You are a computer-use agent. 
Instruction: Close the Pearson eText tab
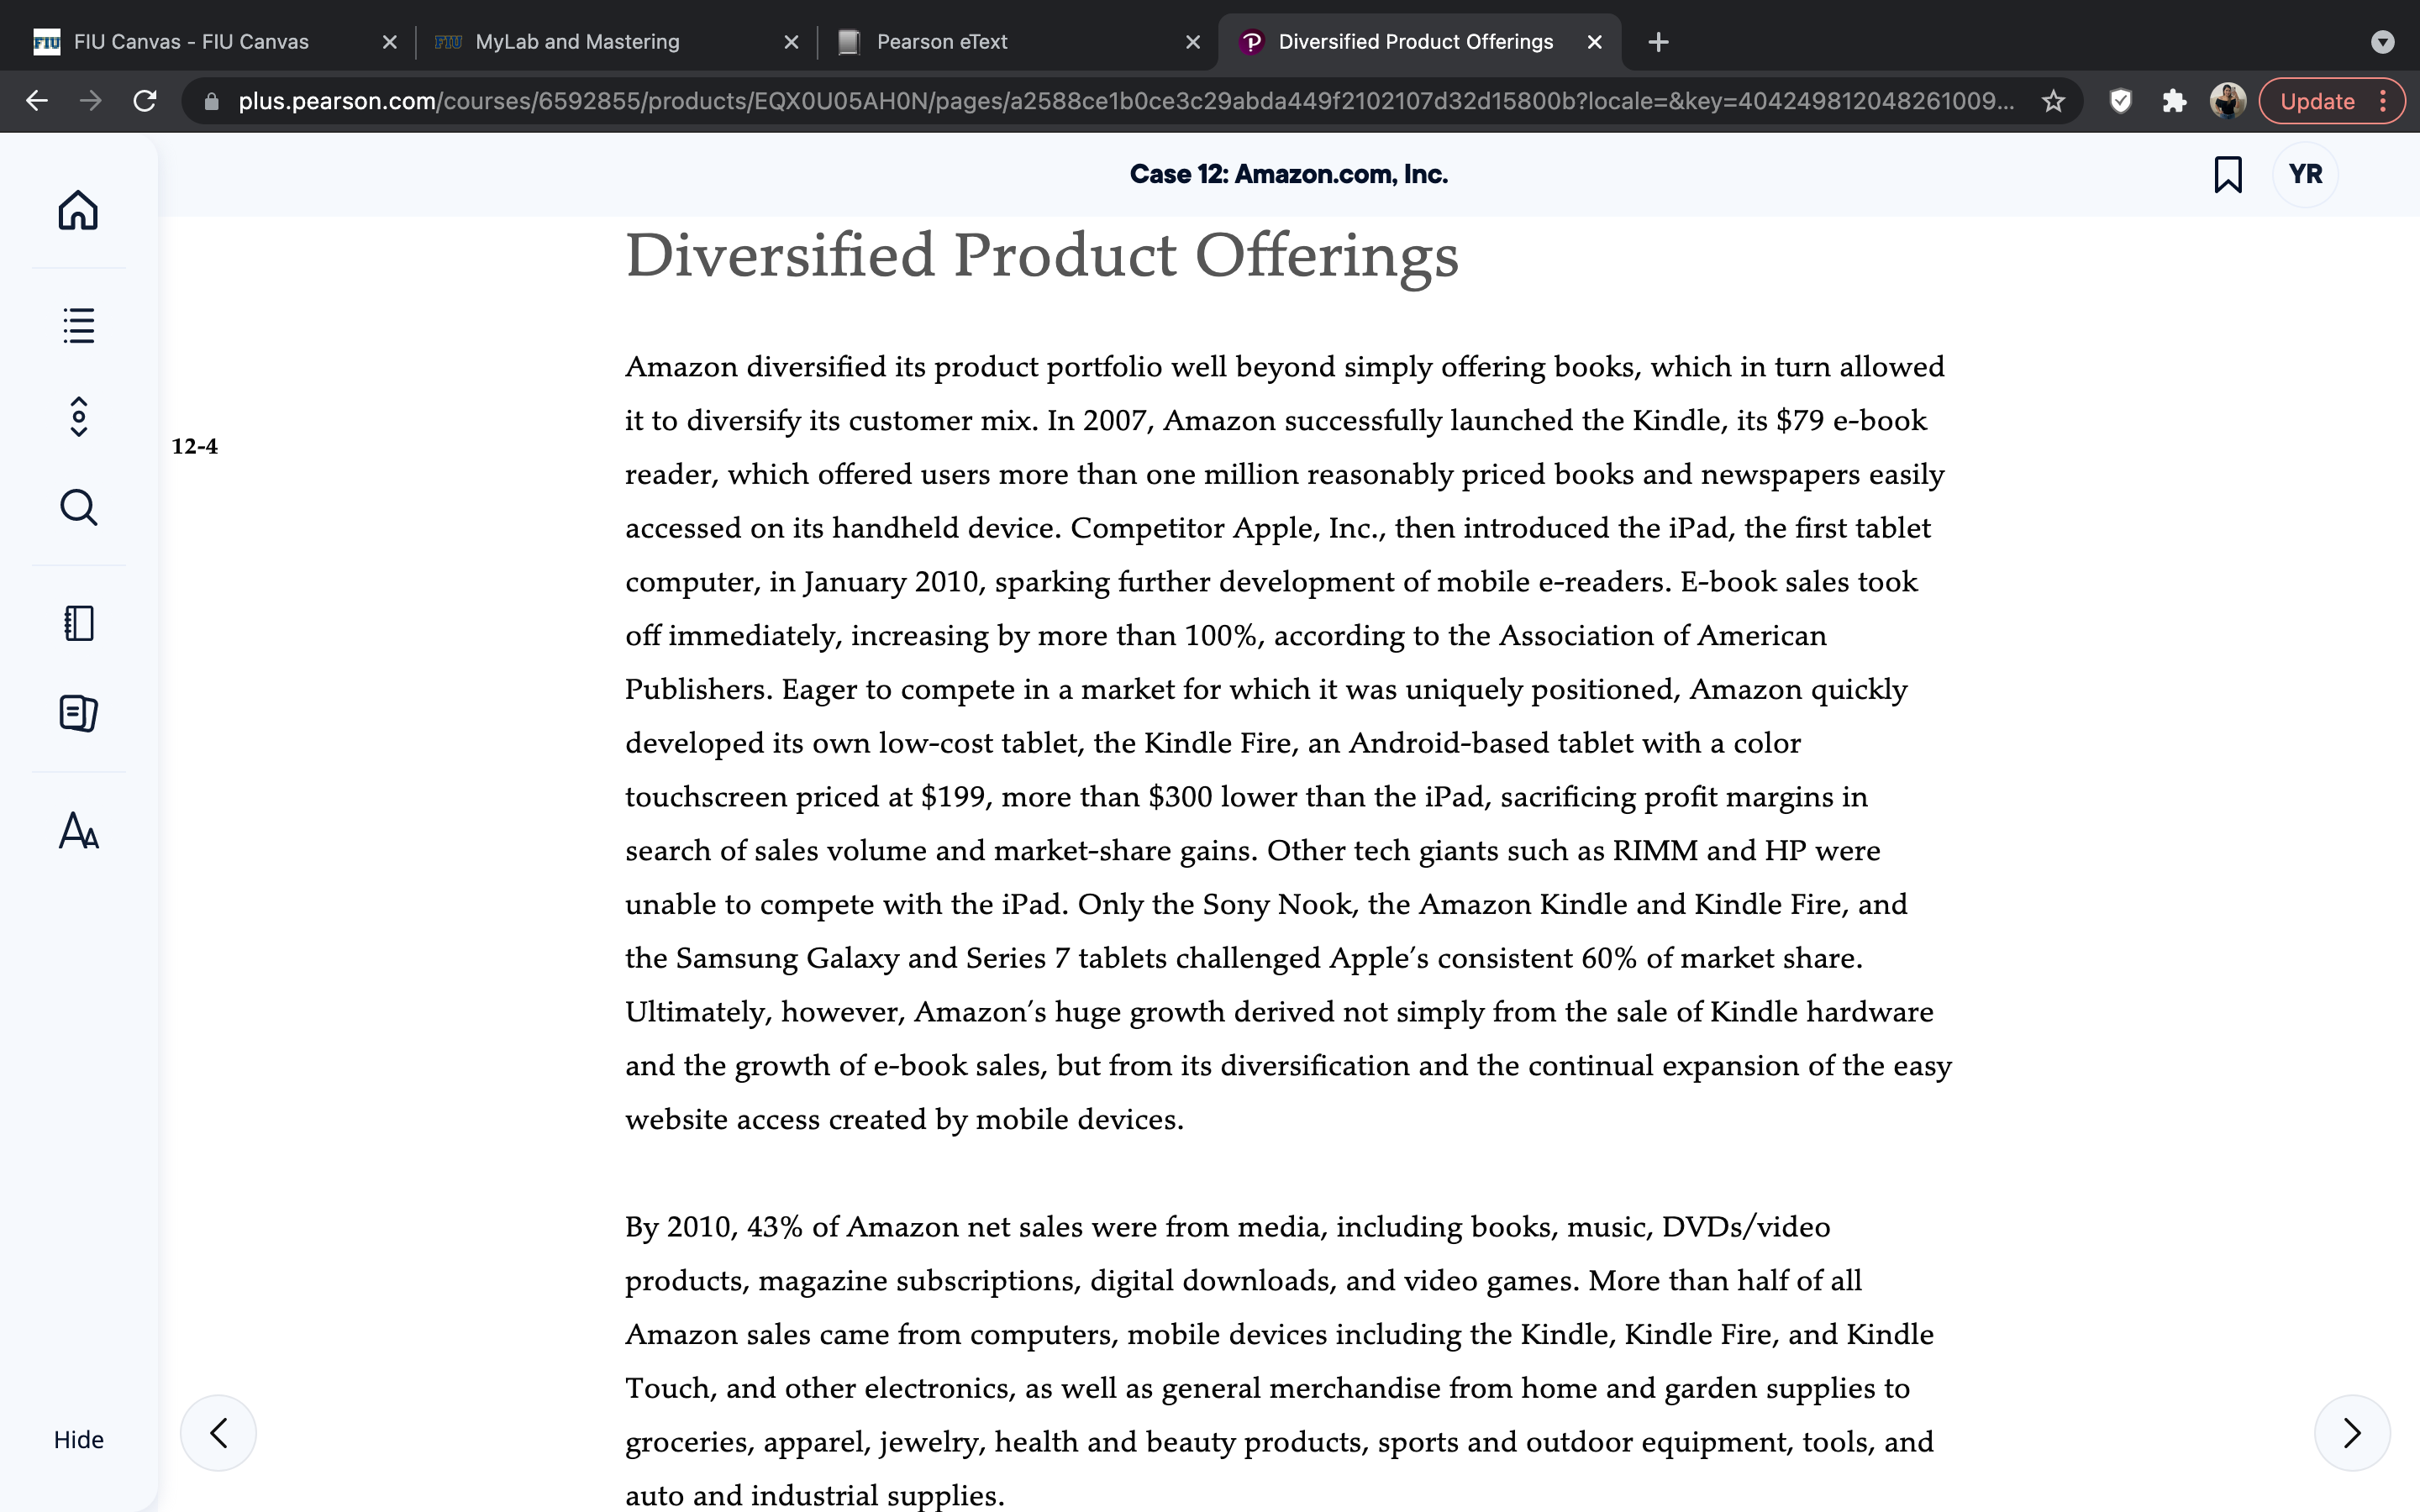click(x=1193, y=42)
